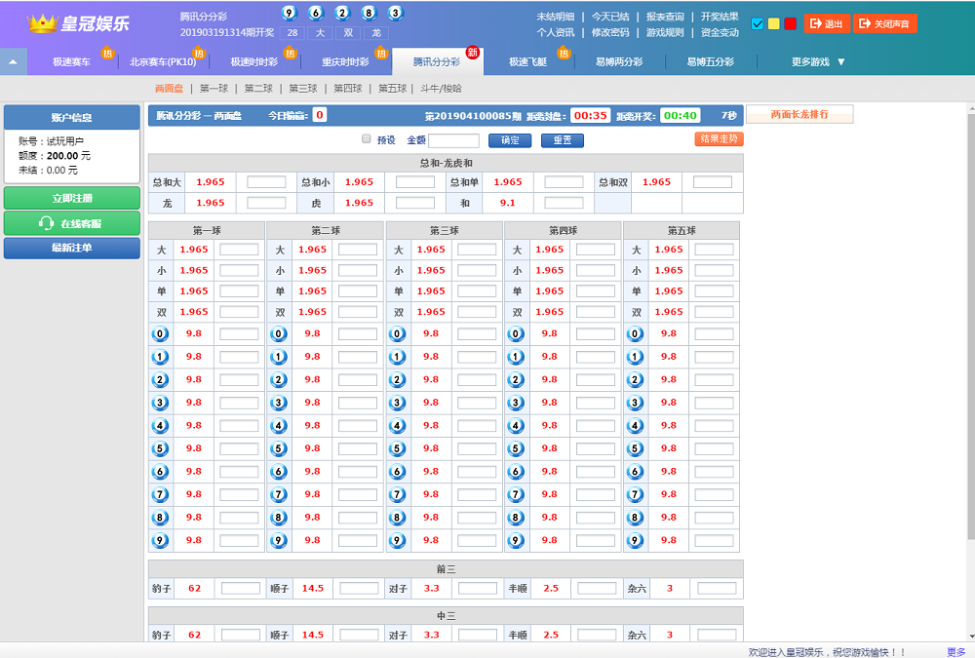Choose the red theme color swatch
This screenshot has width=975, height=658.
point(790,23)
